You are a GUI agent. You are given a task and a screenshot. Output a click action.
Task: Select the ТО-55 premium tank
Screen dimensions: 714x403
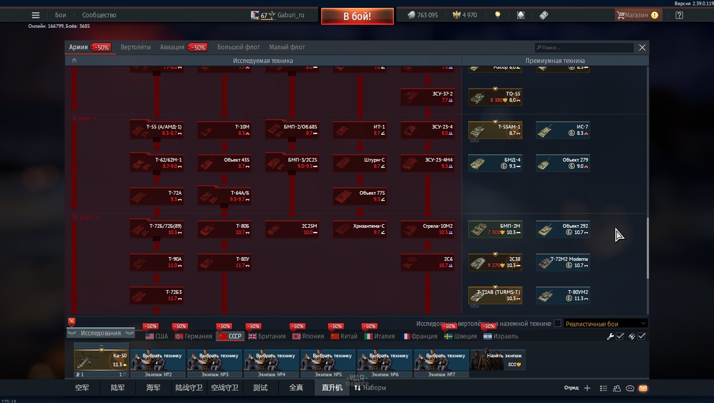pos(495,97)
